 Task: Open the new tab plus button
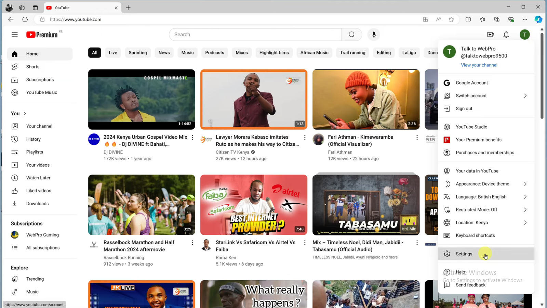128,8
